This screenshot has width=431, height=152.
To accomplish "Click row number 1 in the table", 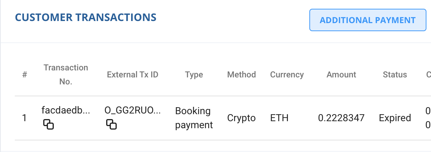I will coord(24,118).
